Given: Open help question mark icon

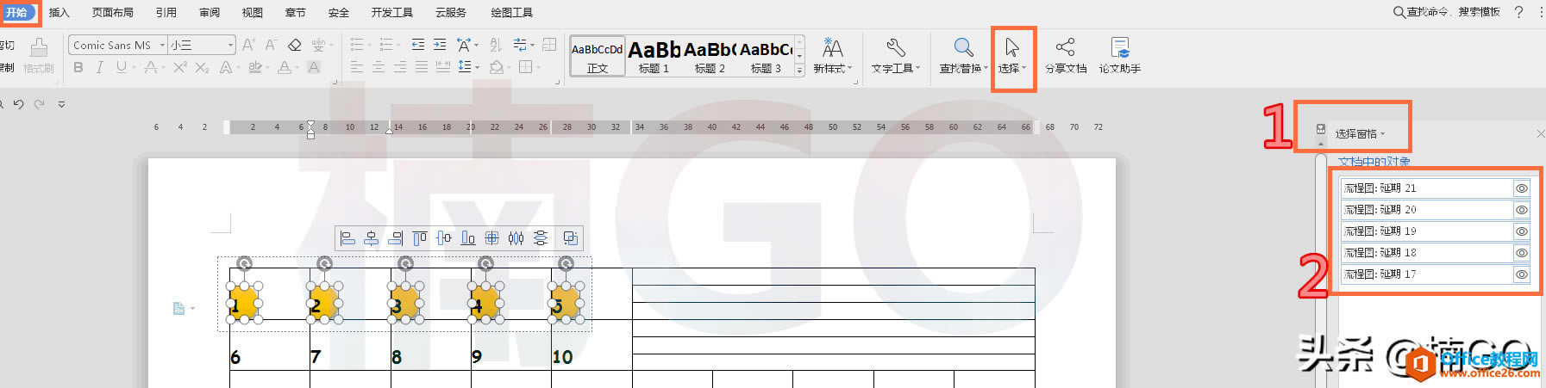Looking at the screenshot, I should (1518, 12).
